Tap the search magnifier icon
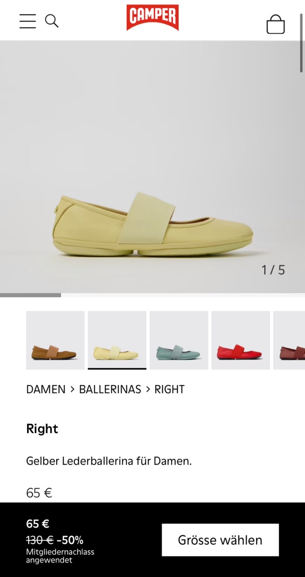The width and height of the screenshot is (305, 577). coord(52,21)
